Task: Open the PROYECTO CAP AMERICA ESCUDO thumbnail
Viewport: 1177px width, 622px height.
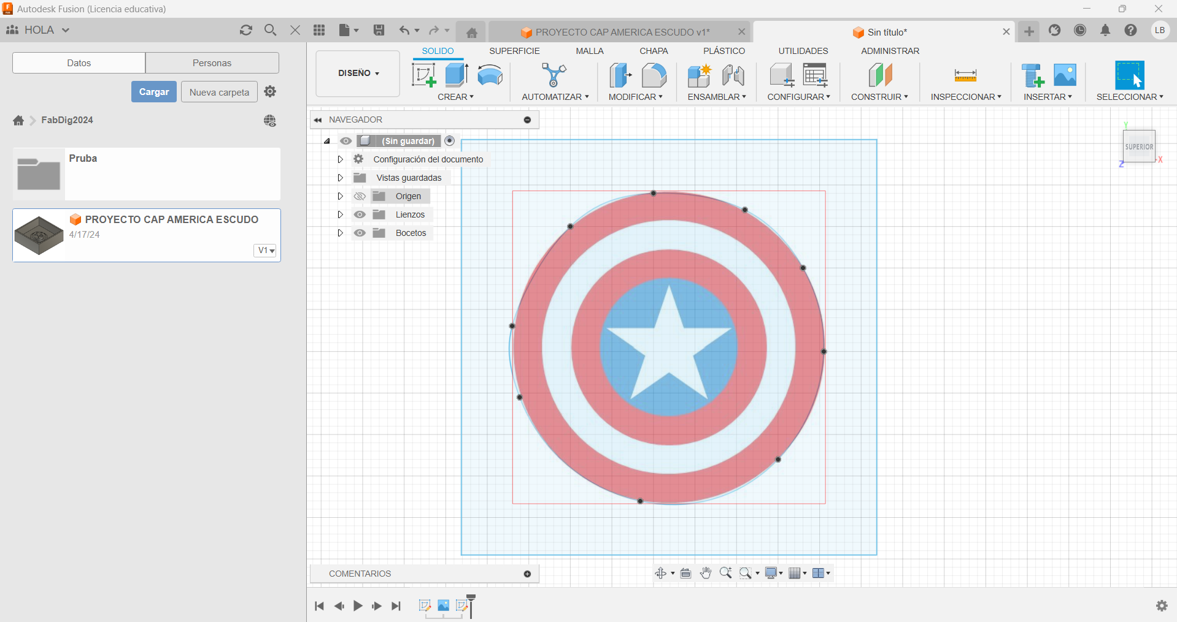Action: [39, 235]
